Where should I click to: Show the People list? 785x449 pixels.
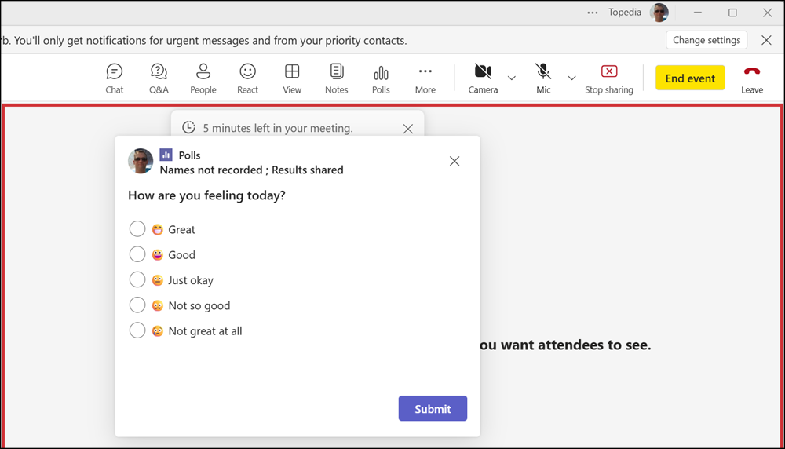click(x=203, y=78)
